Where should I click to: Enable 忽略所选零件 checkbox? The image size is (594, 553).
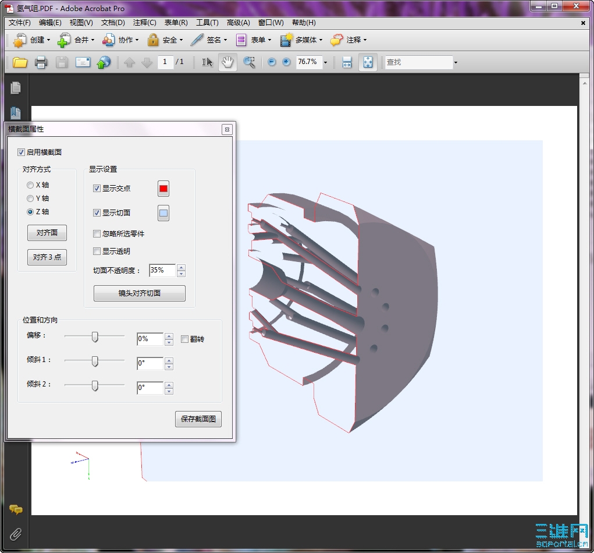(x=97, y=233)
